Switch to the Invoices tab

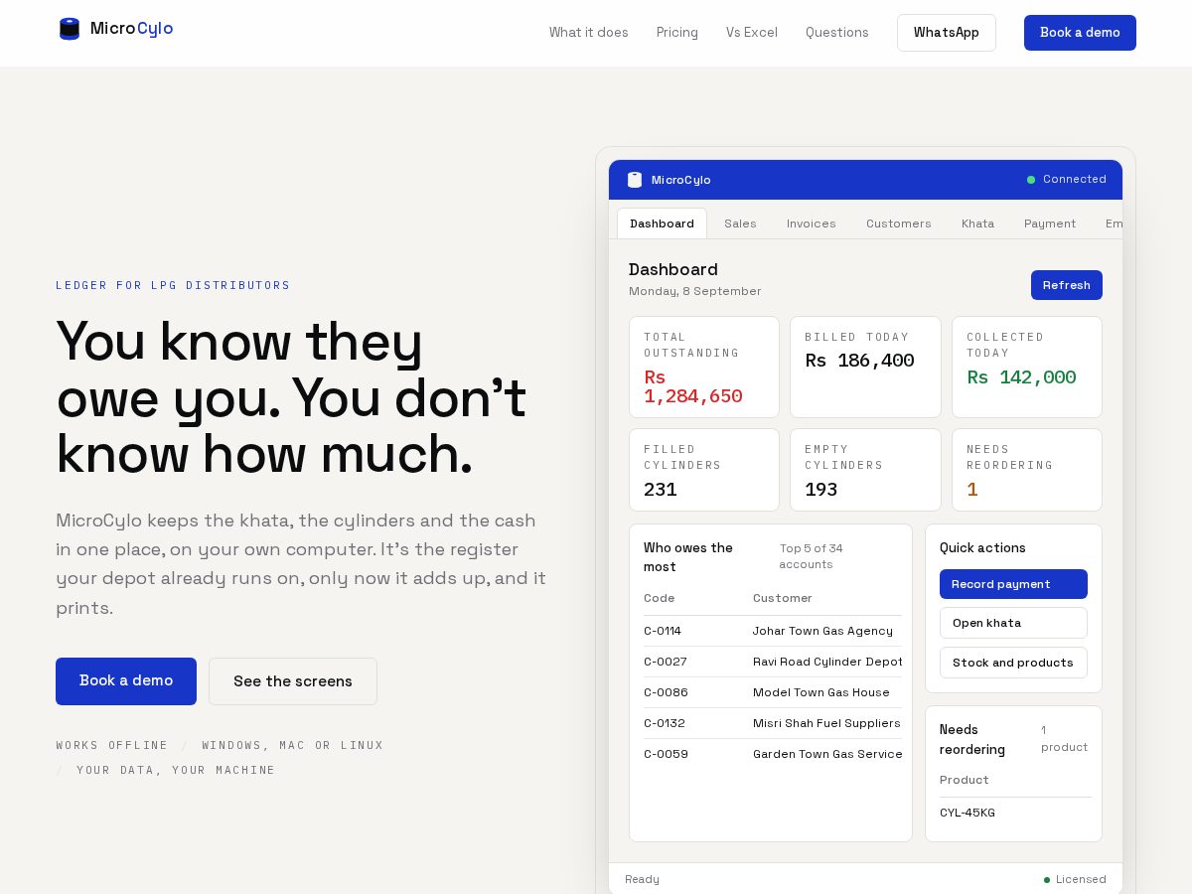pos(812,223)
